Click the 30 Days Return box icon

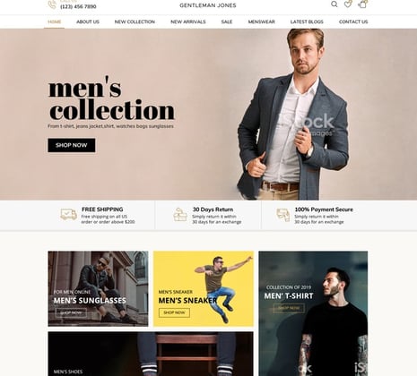(180, 215)
